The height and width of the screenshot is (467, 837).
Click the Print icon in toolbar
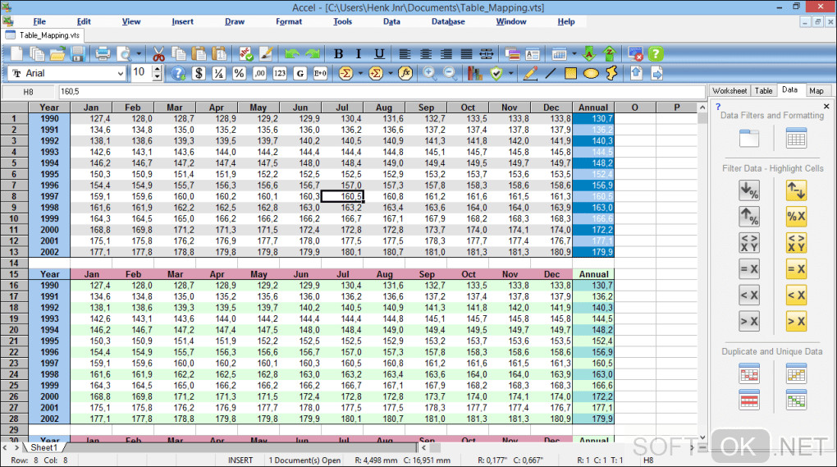[103, 54]
